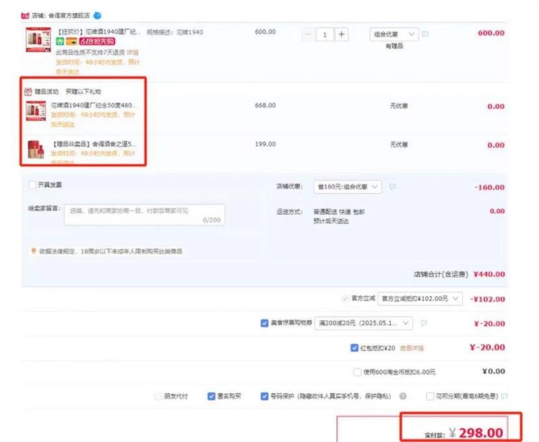Decrease quantity with the minus button
Image resolution: width=539 pixels, height=442 pixels.
pyautogui.click(x=309, y=34)
